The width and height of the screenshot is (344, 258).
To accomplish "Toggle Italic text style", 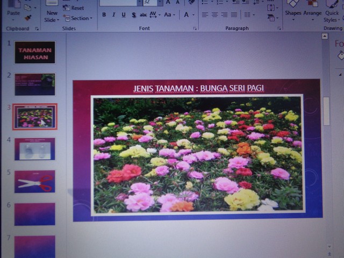I will [114, 15].
